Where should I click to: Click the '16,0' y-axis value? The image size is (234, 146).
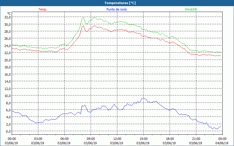[8, 74]
